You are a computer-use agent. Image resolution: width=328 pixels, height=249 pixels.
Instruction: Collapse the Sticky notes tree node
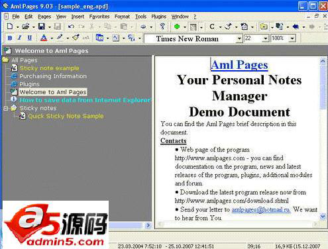click(x=6, y=108)
